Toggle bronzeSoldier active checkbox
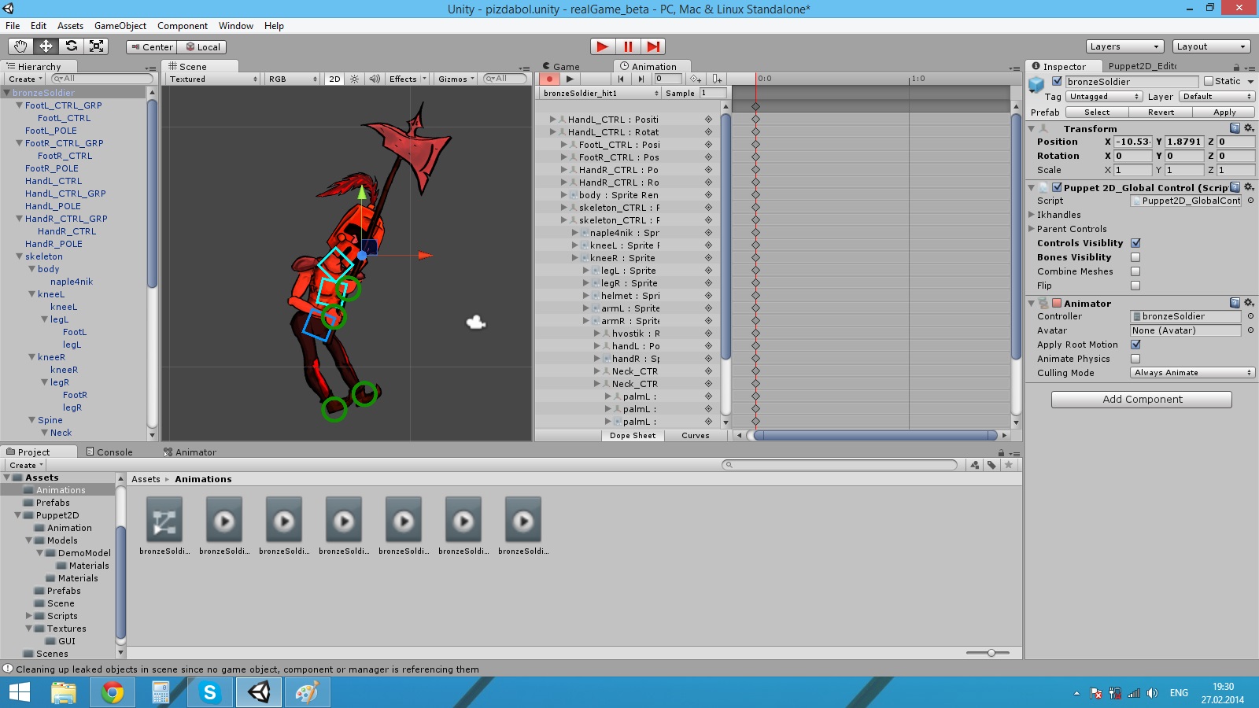The image size is (1259, 708). click(1057, 81)
